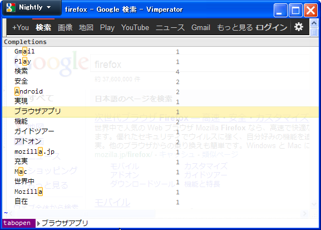This screenshot has width=321, height=230.
Task: Open Play in the Google bar
Action: pyautogui.click(x=107, y=28)
